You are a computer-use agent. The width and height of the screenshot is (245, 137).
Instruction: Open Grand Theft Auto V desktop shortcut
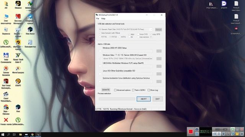click(18, 57)
